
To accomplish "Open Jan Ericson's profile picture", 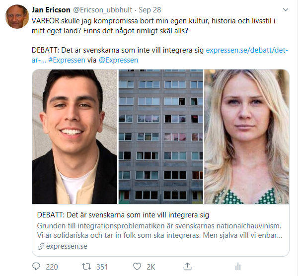I will pyautogui.click(x=17, y=17).
